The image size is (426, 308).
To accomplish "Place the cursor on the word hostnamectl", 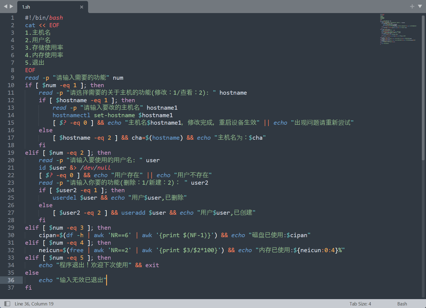I will [x=71, y=115].
